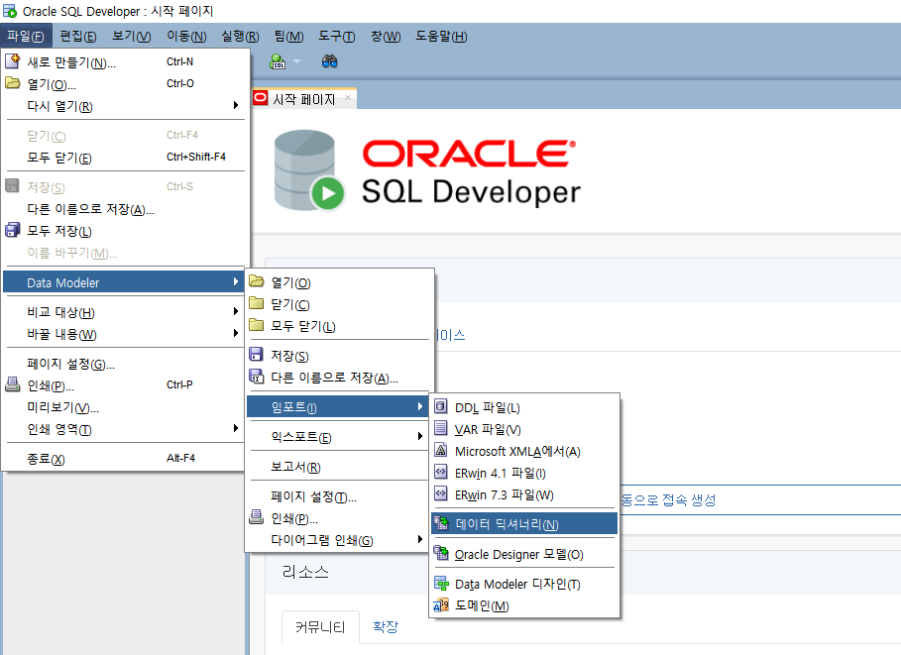Switch to the 확장 tab

click(385, 626)
